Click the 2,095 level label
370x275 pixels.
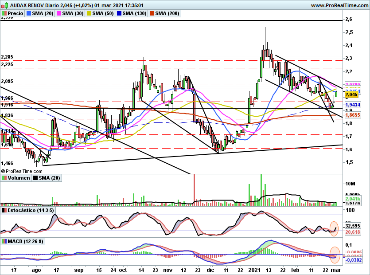tap(7, 81)
